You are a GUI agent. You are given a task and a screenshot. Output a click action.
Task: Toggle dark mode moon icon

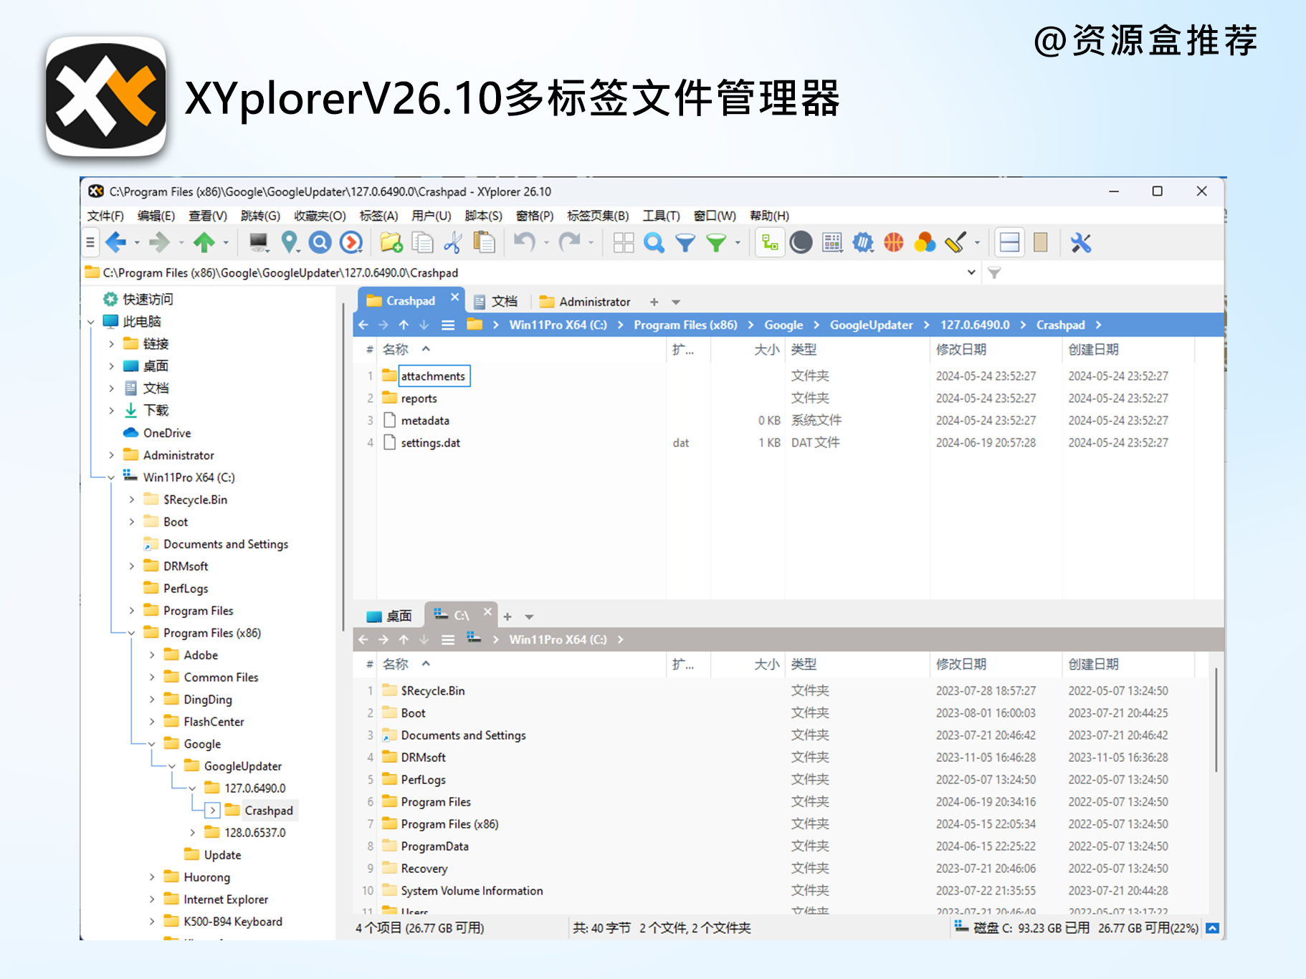pyautogui.click(x=801, y=243)
